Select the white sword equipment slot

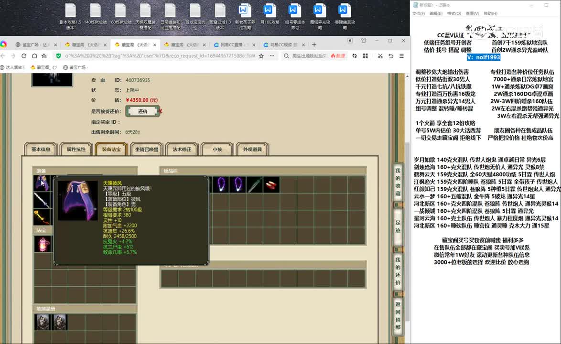pyautogui.click(x=42, y=200)
